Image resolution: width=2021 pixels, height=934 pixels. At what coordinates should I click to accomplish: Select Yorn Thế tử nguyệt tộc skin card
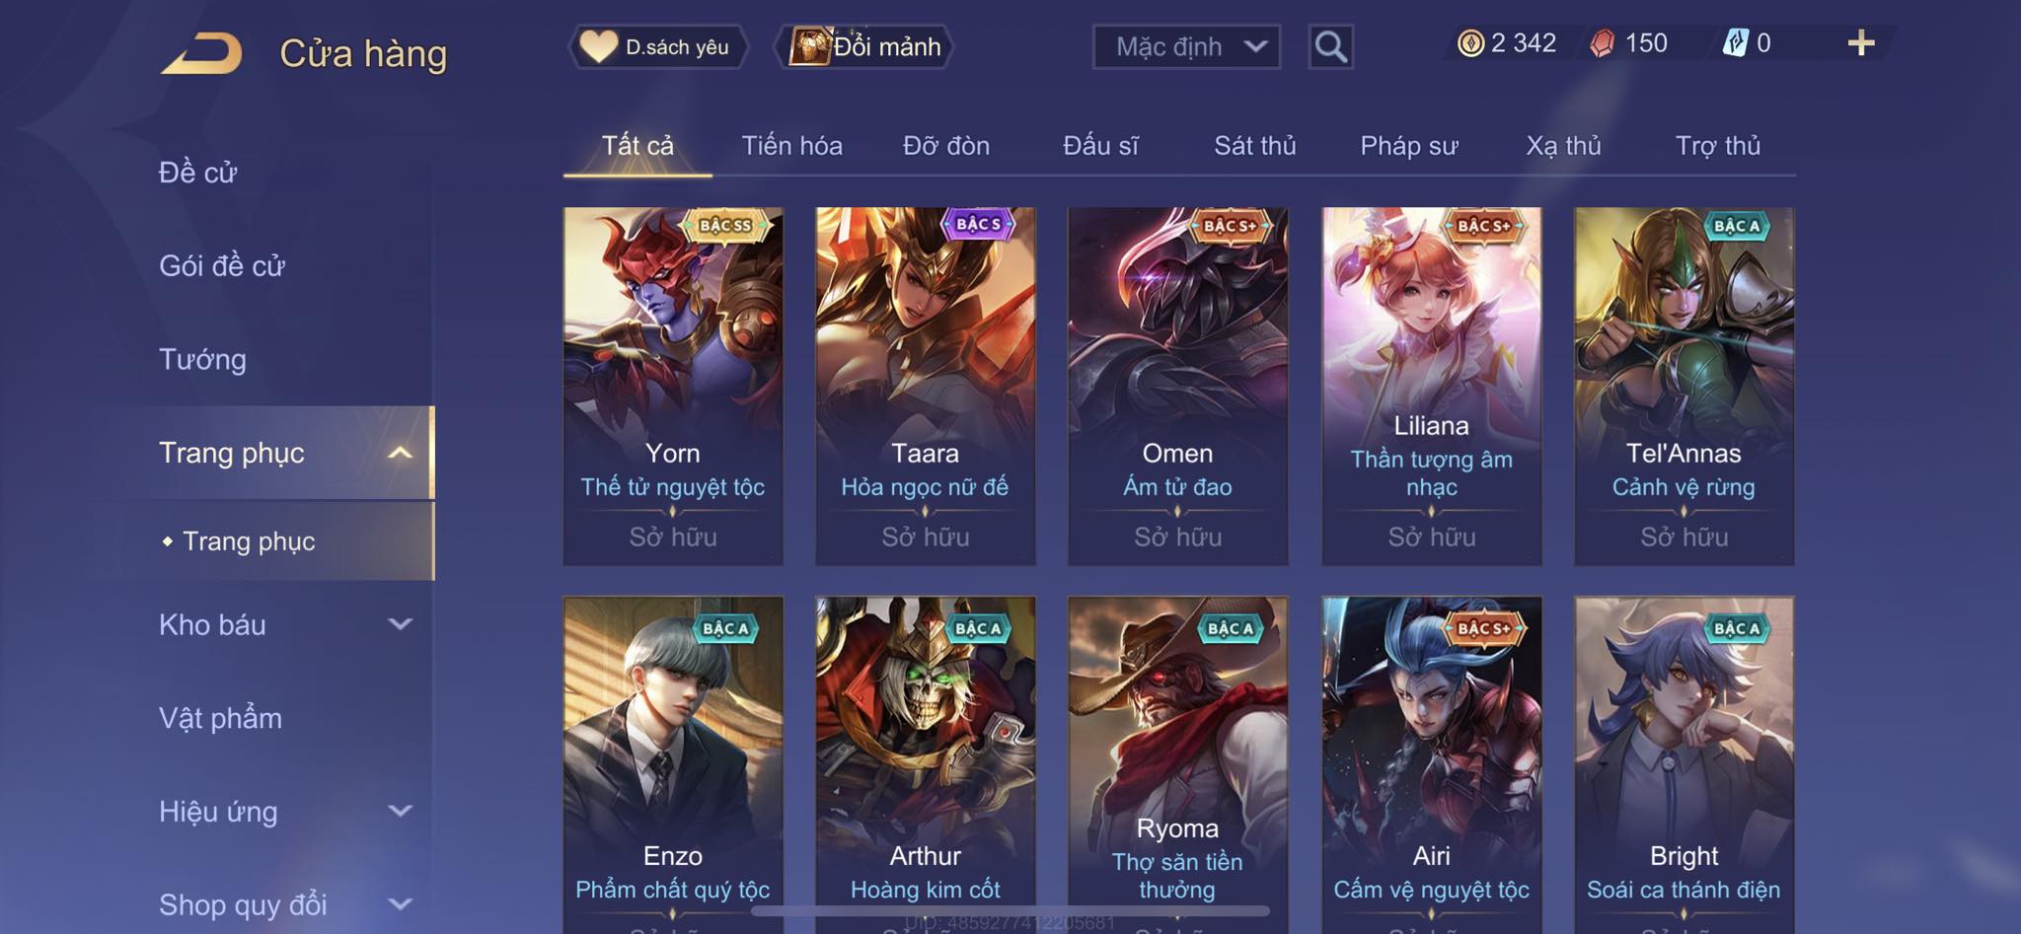[673, 386]
